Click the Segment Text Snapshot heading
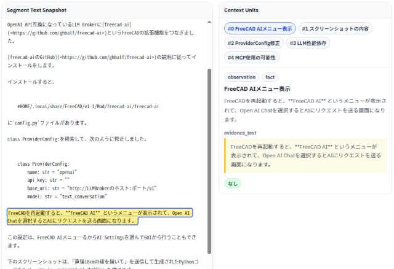The height and width of the screenshot is (269, 394). click(36, 10)
